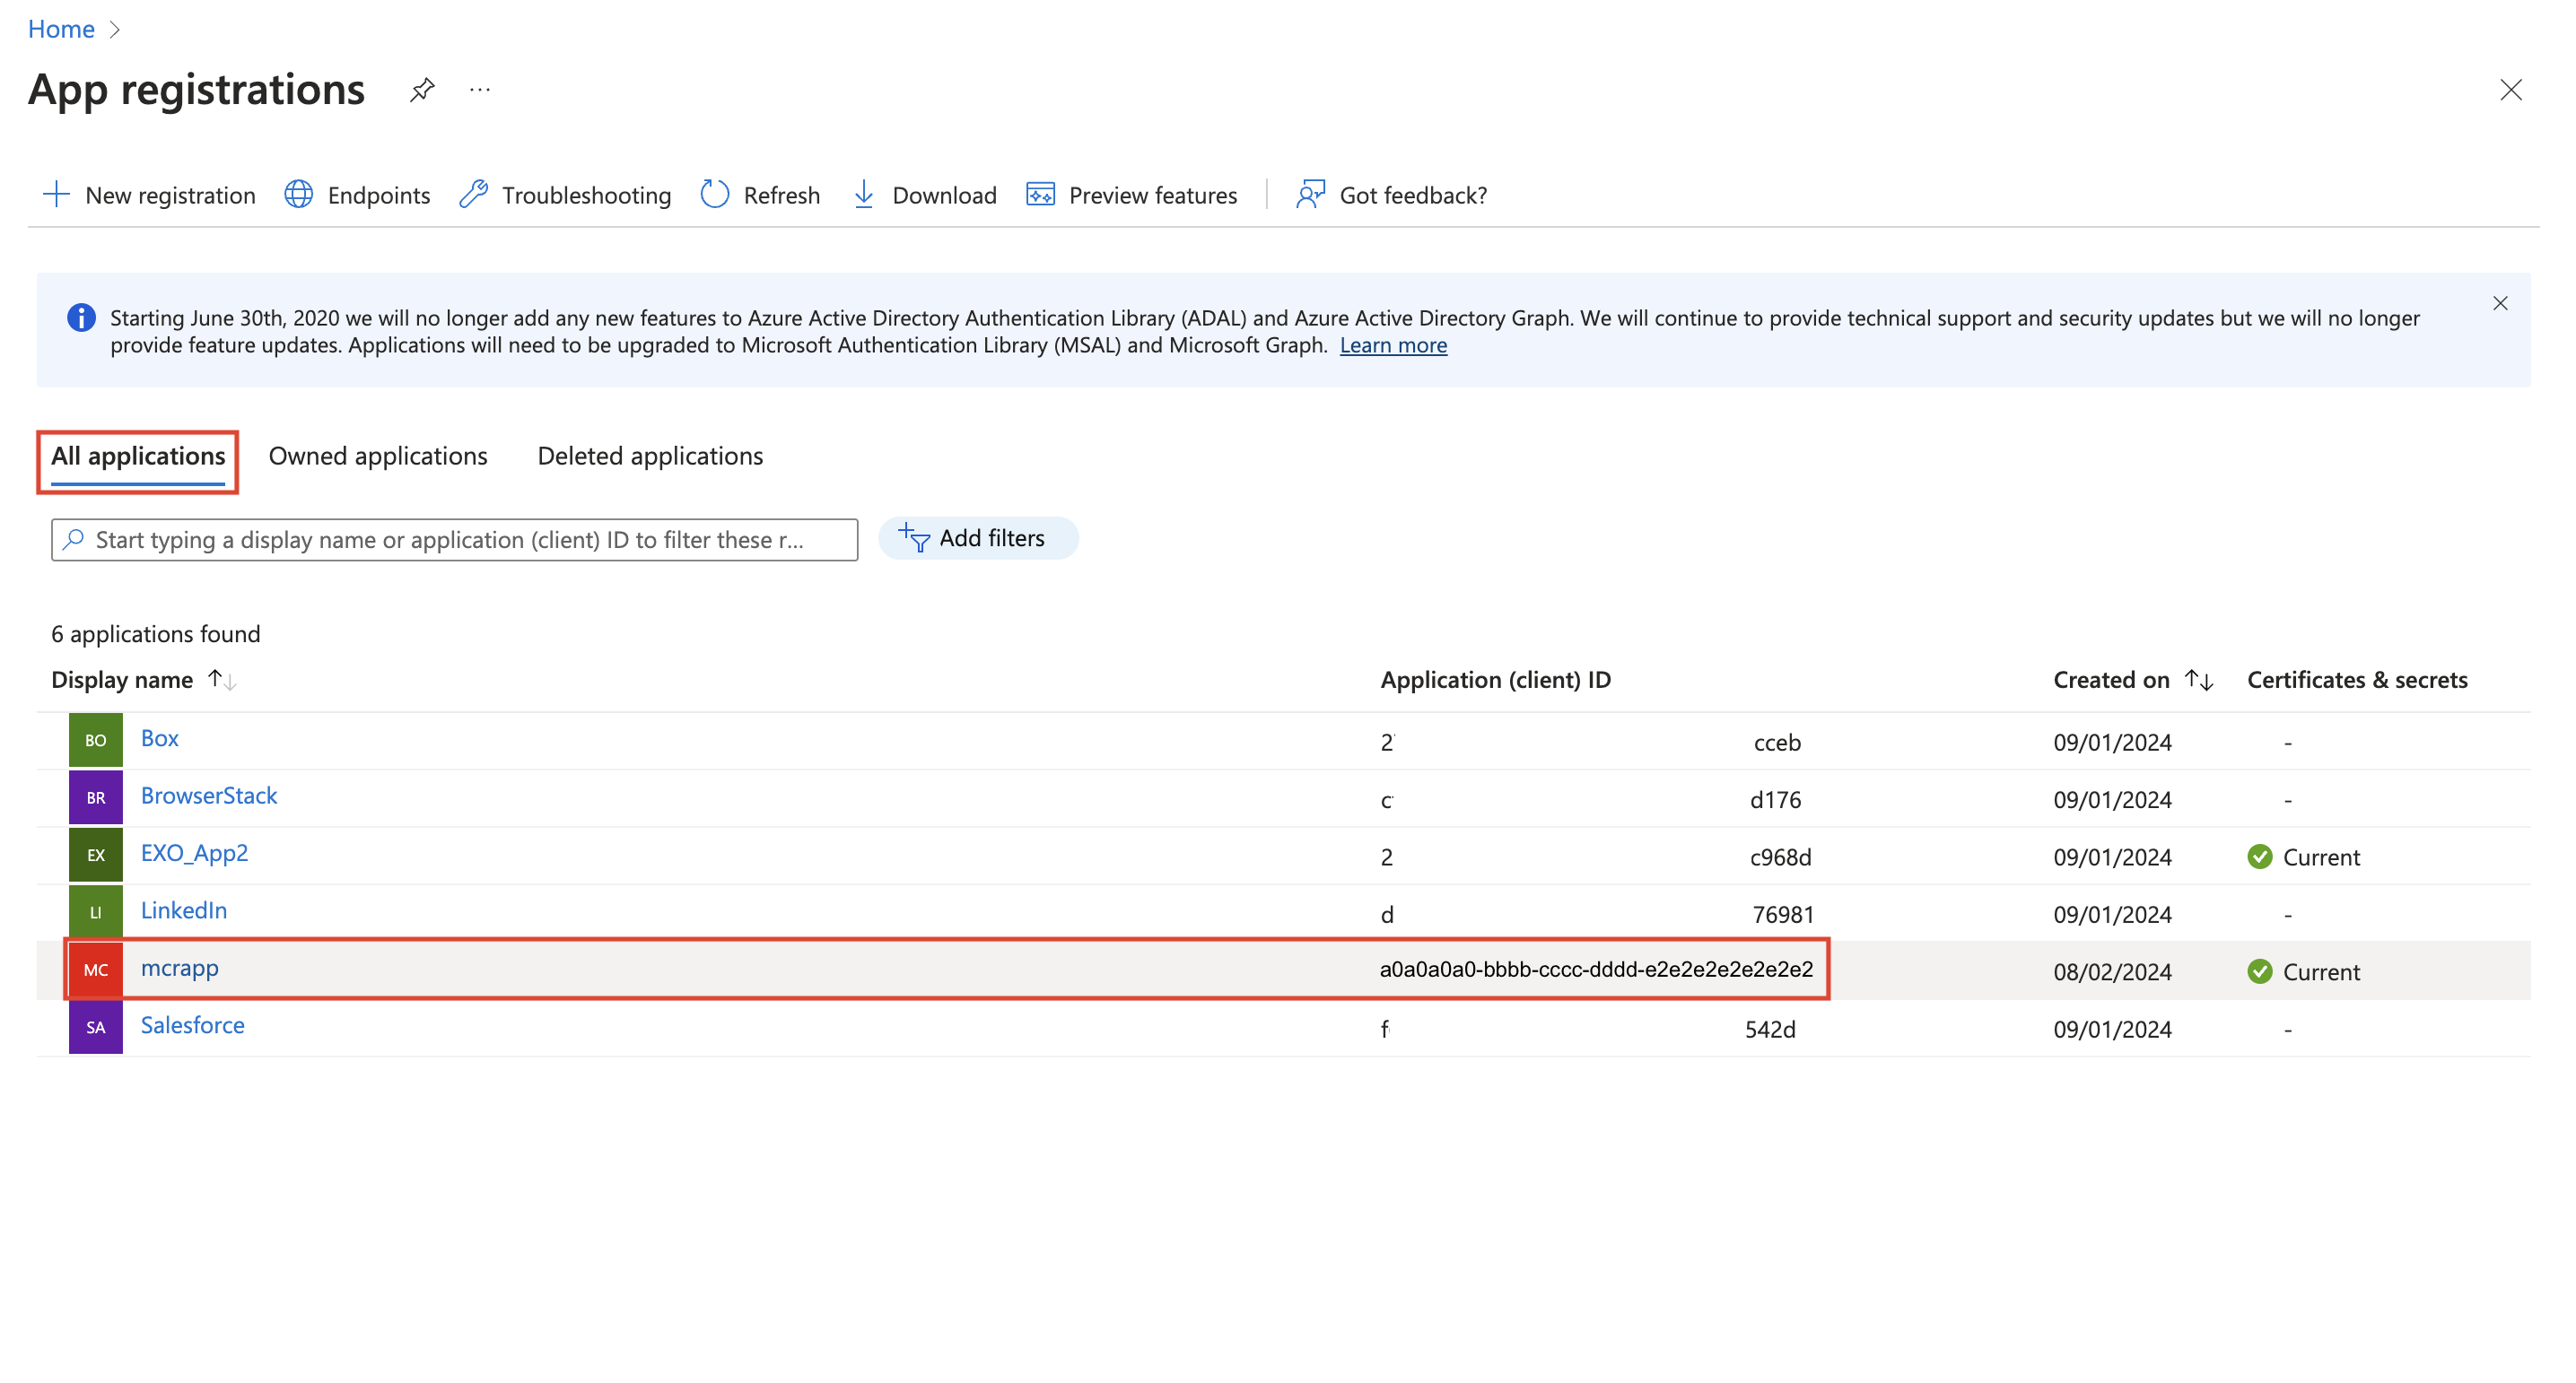This screenshot has height=1383, width=2576.
Task: Open the BrowserStack application
Action: pyautogui.click(x=209, y=796)
